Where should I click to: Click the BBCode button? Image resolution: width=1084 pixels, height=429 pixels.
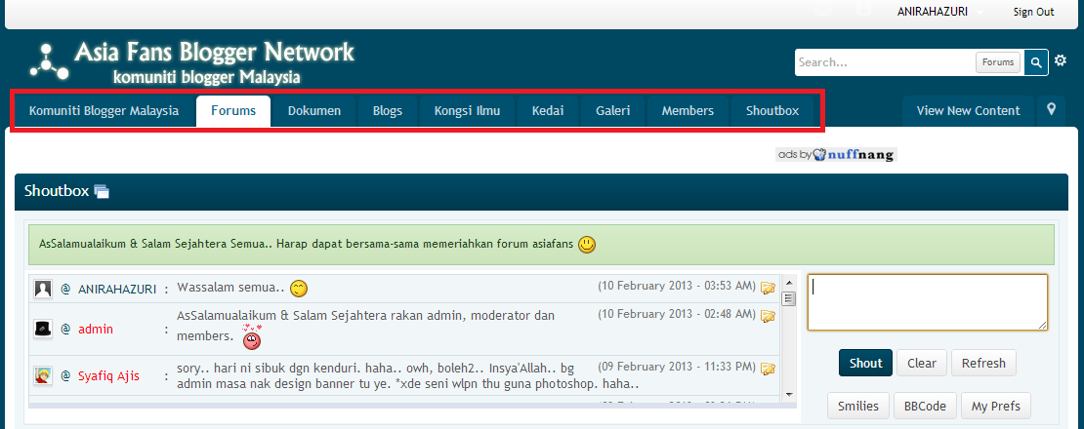click(925, 407)
